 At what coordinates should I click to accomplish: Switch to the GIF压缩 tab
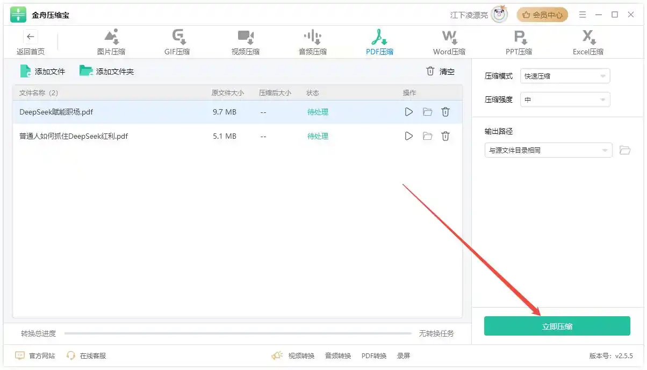point(177,42)
